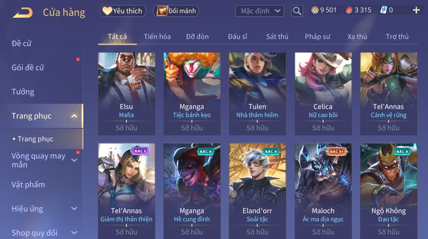This screenshot has width=428, height=239.
Task: Expand the Hiệu ứng sidebar section
Action: (74, 209)
